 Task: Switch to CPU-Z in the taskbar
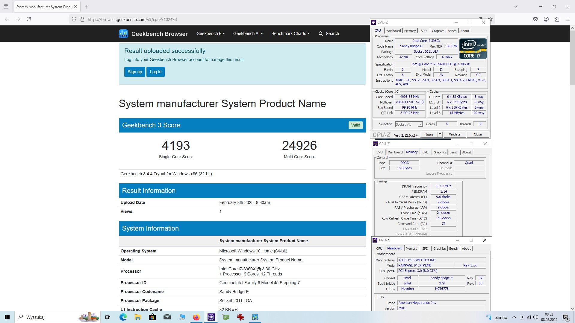pos(211,317)
